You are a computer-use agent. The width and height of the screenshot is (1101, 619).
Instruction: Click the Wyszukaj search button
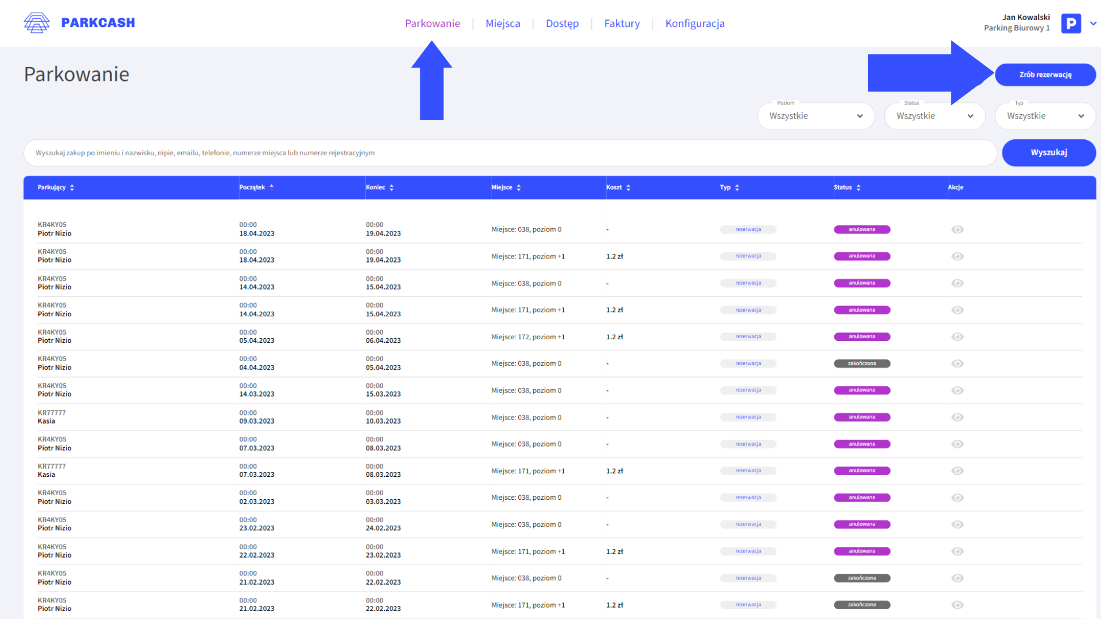[x=1048, y=152]
